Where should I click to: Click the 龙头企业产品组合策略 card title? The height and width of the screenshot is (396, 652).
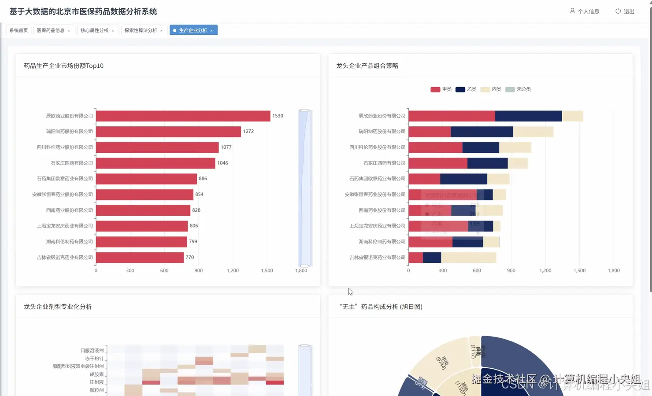367,66
